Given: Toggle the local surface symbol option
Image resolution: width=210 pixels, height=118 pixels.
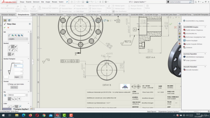Looking at the screenshot, I should pyautogui.click(x=10, y=54).
